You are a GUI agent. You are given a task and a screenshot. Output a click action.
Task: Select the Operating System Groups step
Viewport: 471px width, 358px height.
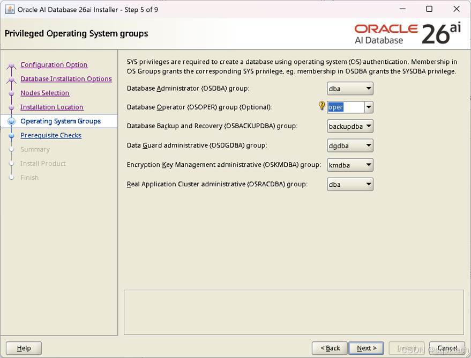61,121
